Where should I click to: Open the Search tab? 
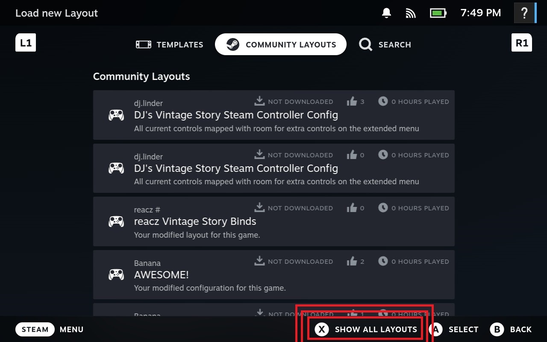[x=385, y=44]
